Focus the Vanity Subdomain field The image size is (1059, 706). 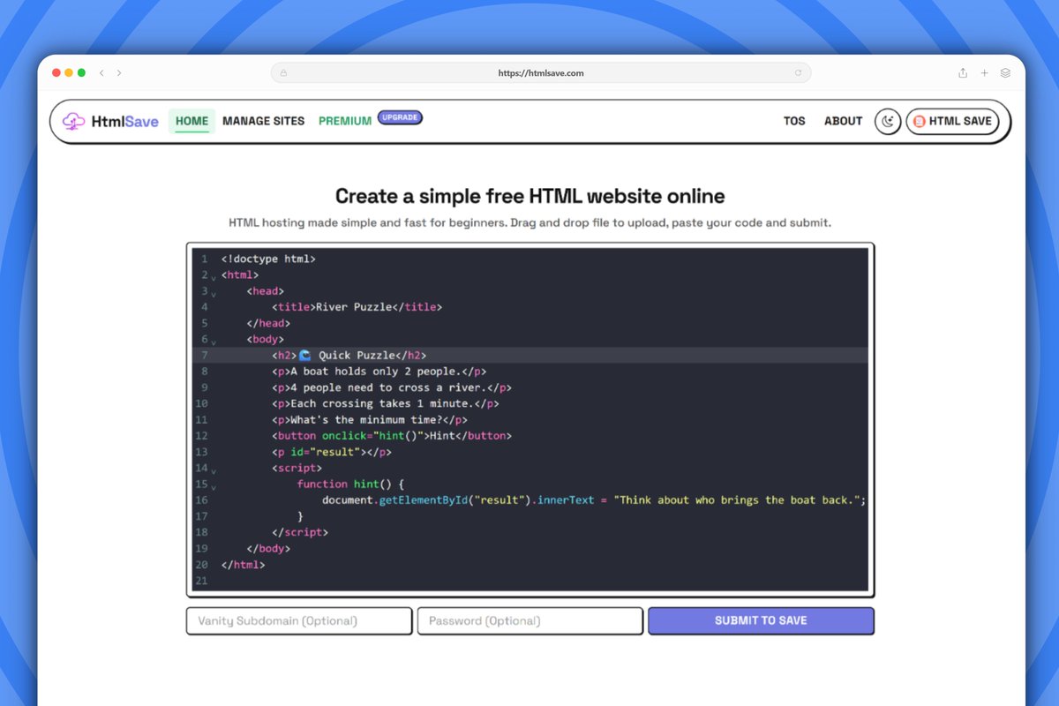(x=299, y=620)
